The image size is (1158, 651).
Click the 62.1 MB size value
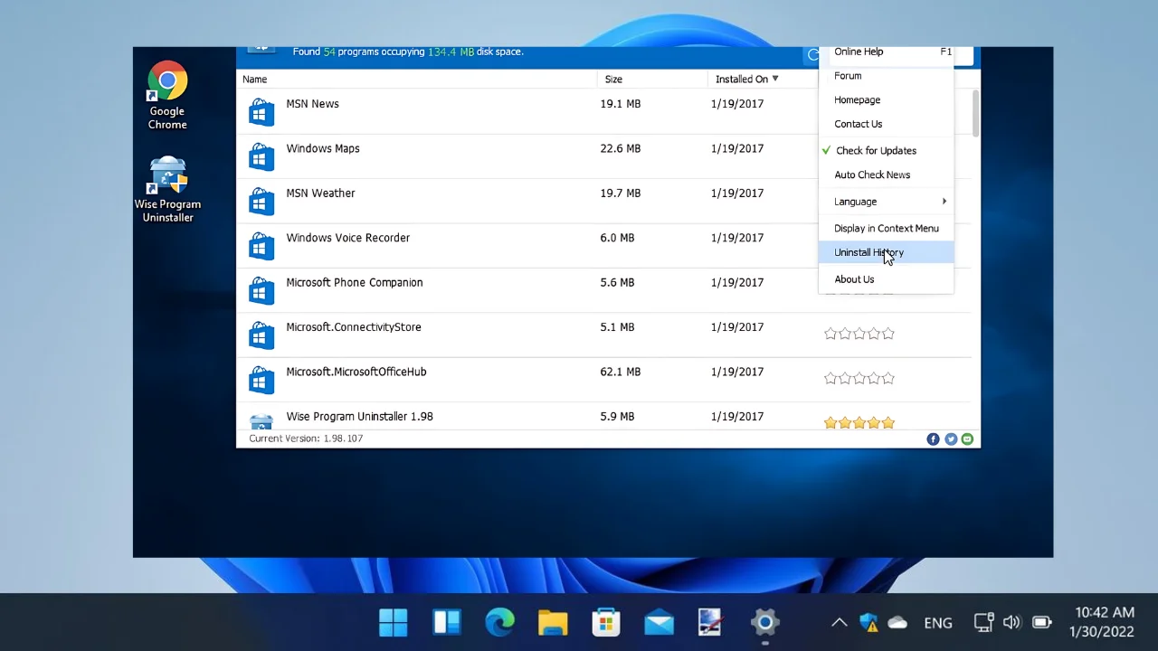tap(621, 372)
